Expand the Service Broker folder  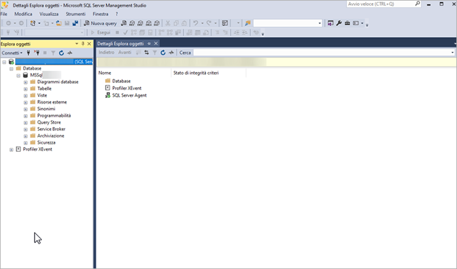tap(26, 130)
